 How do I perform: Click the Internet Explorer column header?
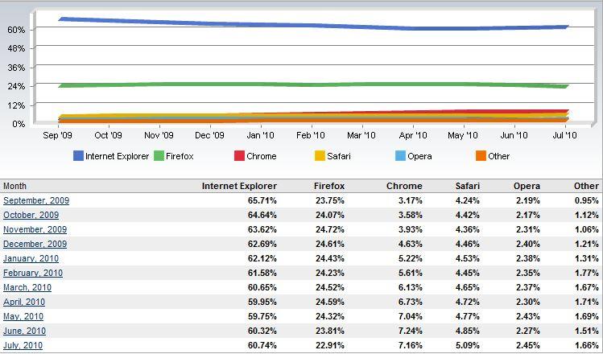[x=239, y=186]
